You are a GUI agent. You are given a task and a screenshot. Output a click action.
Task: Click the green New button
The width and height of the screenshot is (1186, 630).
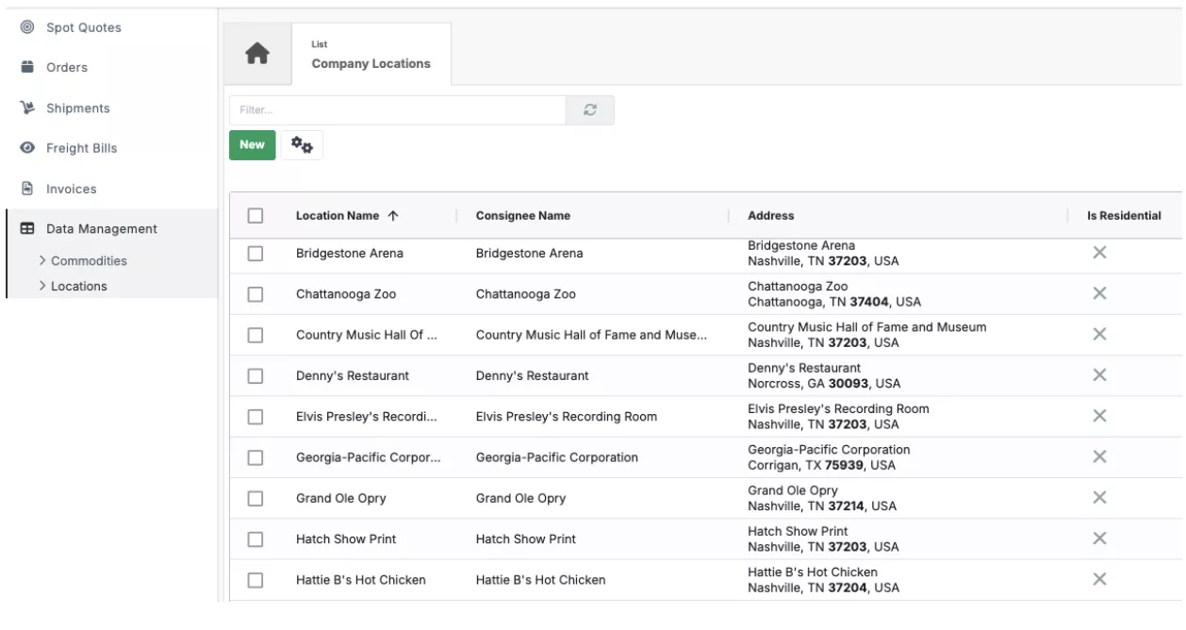coord(252,145)
